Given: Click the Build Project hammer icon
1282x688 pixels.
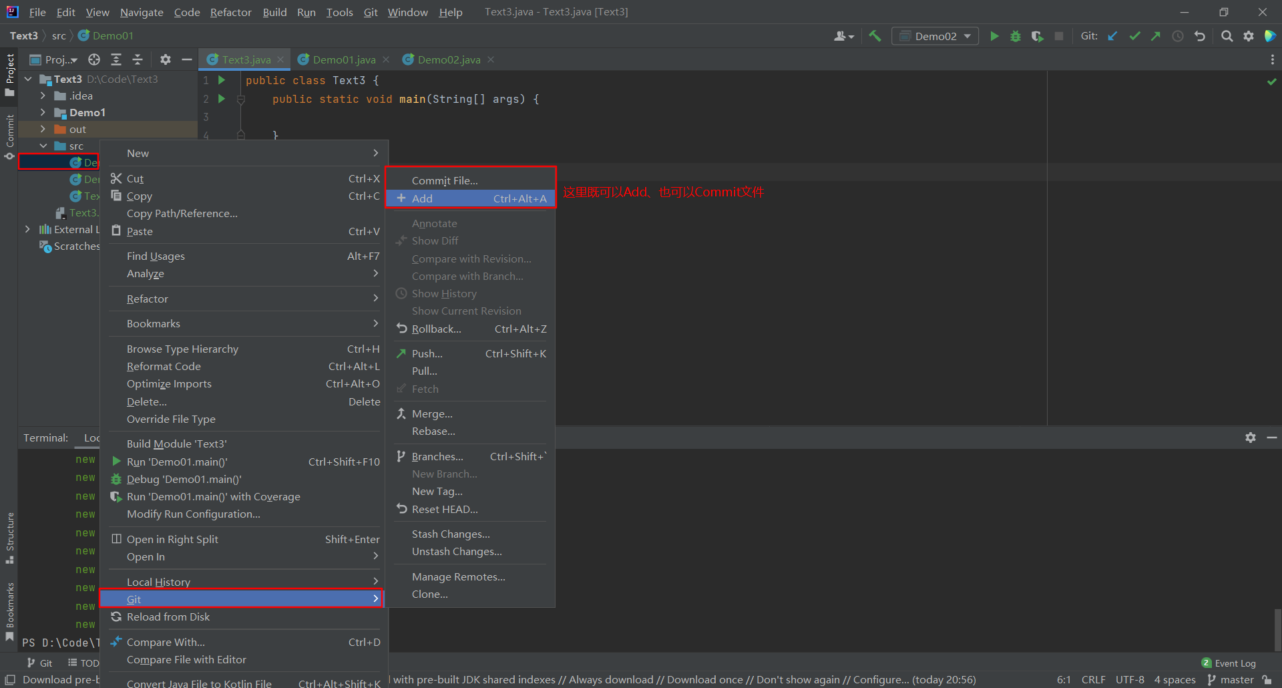Looking at the screenshot, I should (x=875, y=36).
